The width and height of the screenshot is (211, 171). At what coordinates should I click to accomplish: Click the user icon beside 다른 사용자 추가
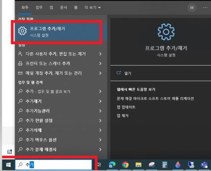coord(20,54)
